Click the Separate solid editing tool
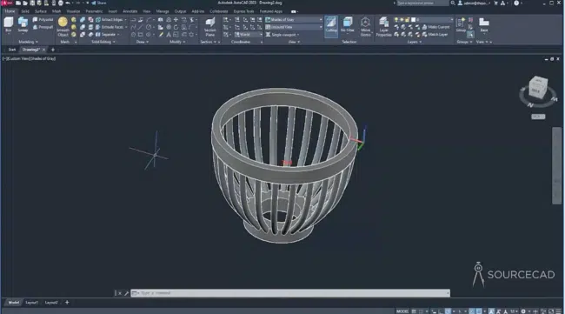 pos(107,35)
